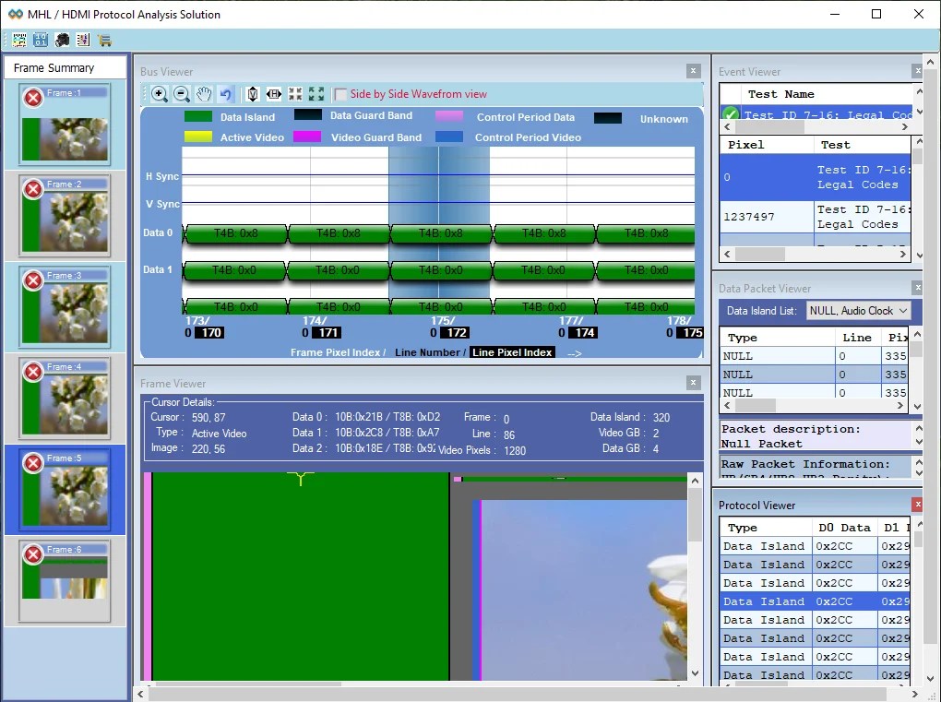Click the horizontal sync marker icon
This screenshot has width=941, height=702.
click(x=273, y=93)
